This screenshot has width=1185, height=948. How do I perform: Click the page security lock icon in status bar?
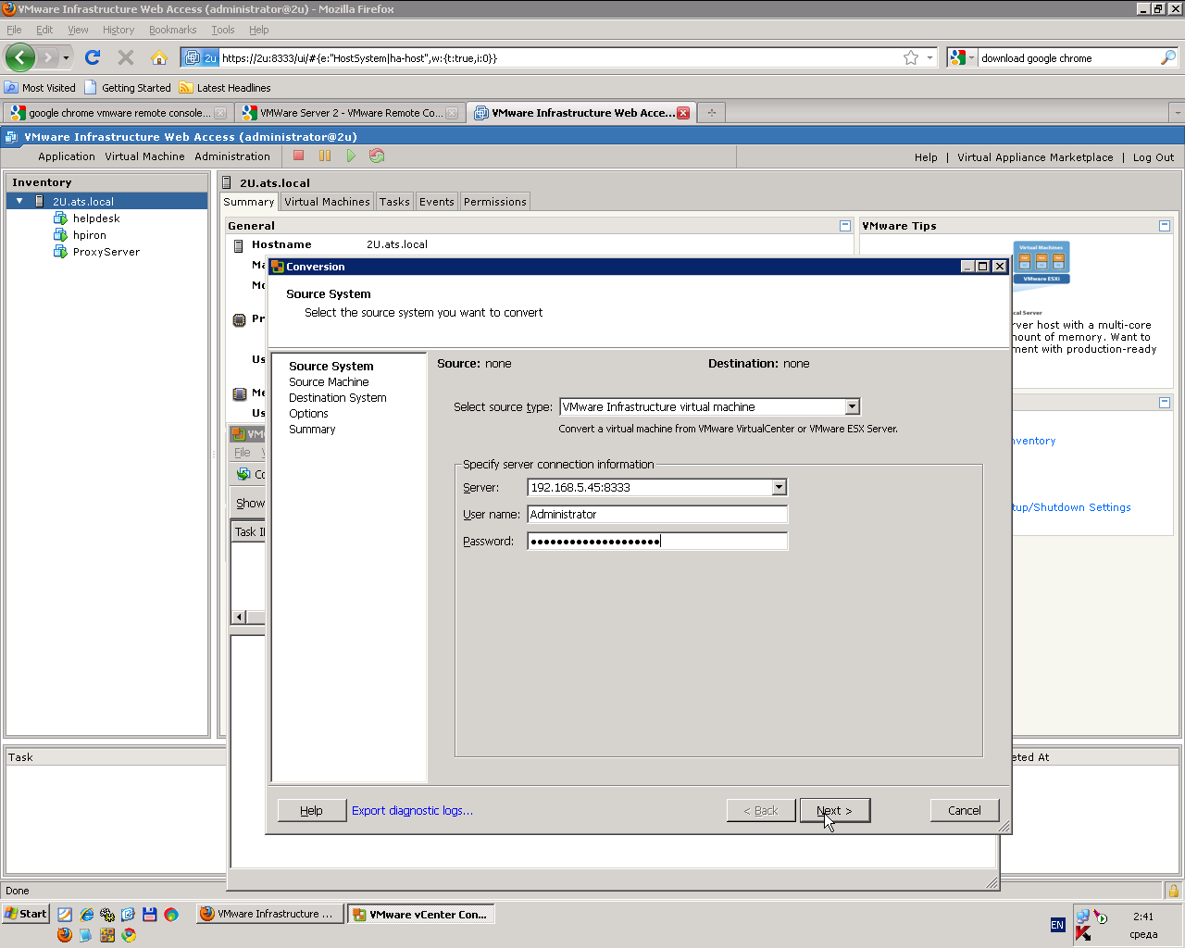click(x=1174, y=891)
